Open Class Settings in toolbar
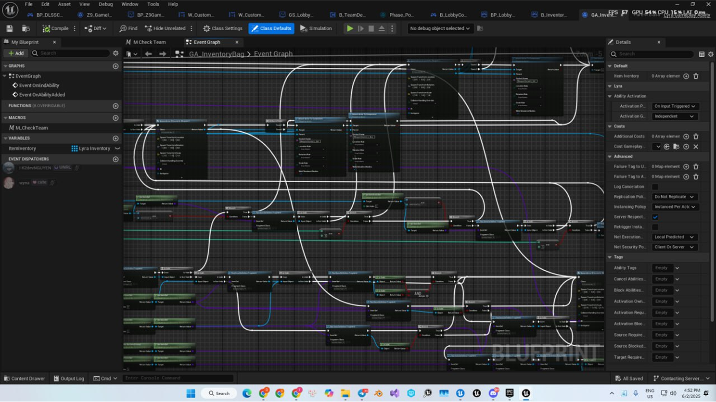The image size is (716, 402). pos(222,28)
